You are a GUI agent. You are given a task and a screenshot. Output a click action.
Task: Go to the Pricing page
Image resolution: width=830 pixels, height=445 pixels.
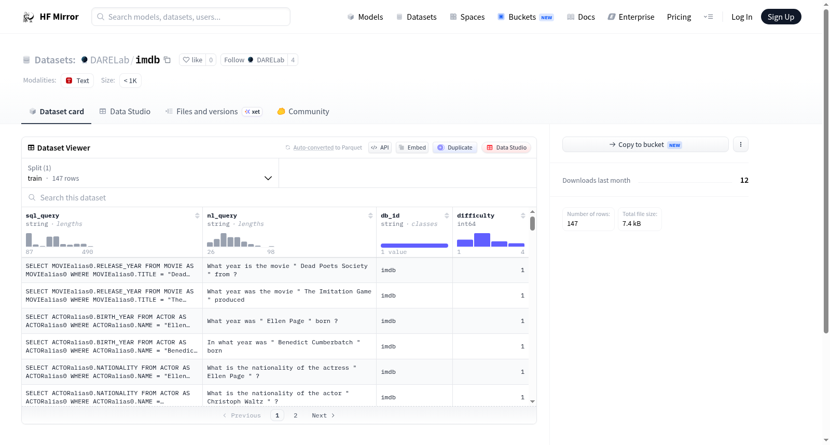click(679, 17)
